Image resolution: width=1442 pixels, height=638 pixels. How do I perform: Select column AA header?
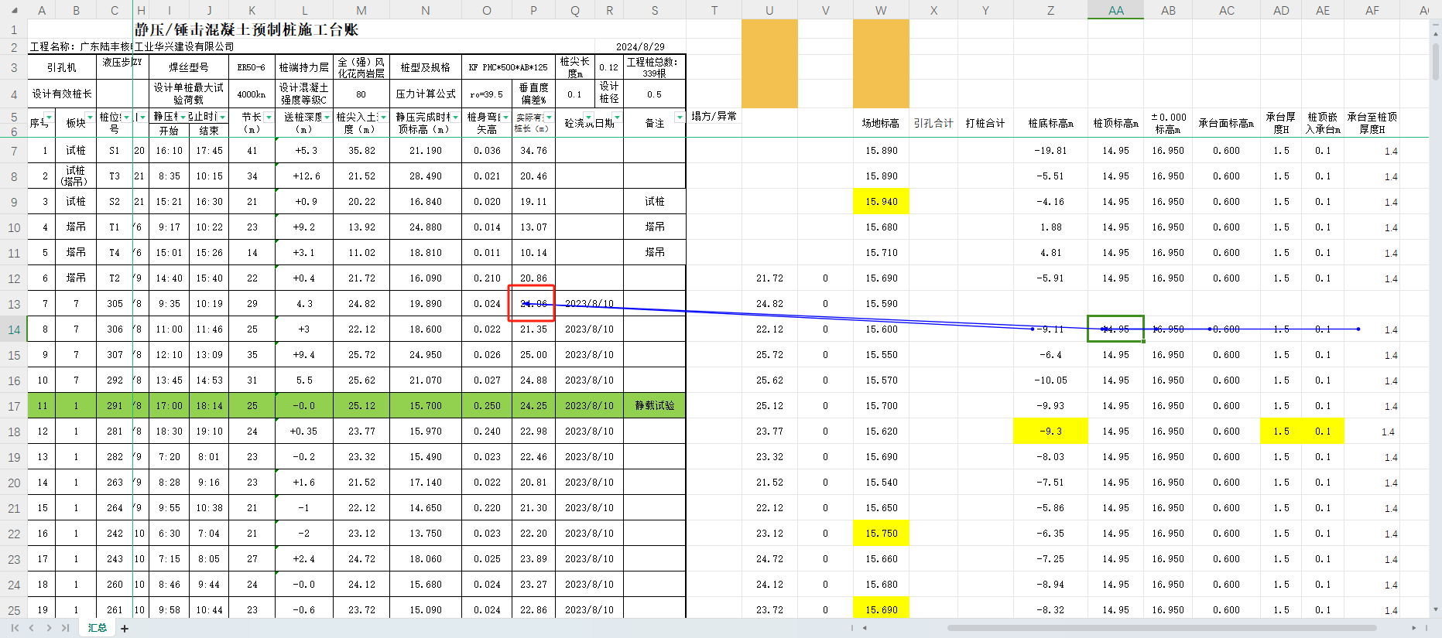point(1115,10)
